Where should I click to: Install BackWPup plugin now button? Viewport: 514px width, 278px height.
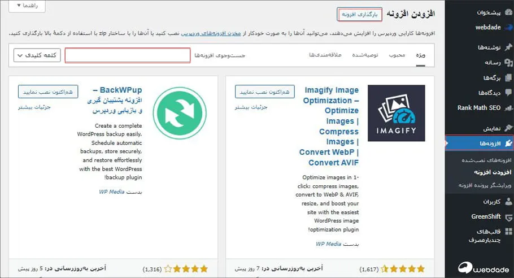pyautogui.click(x=48, y=92)
